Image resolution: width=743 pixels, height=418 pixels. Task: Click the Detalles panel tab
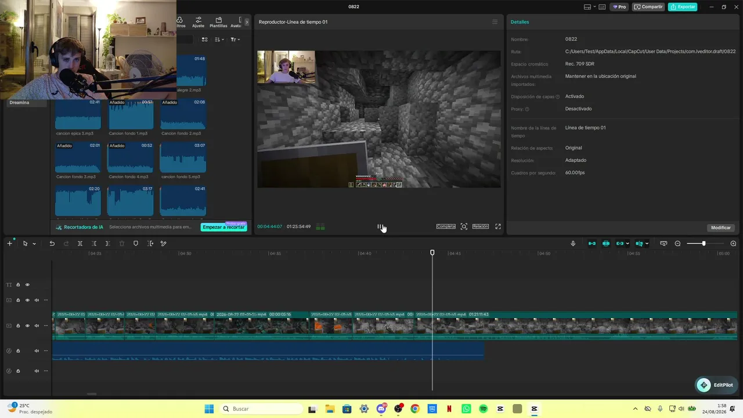(x=520, y=22)
